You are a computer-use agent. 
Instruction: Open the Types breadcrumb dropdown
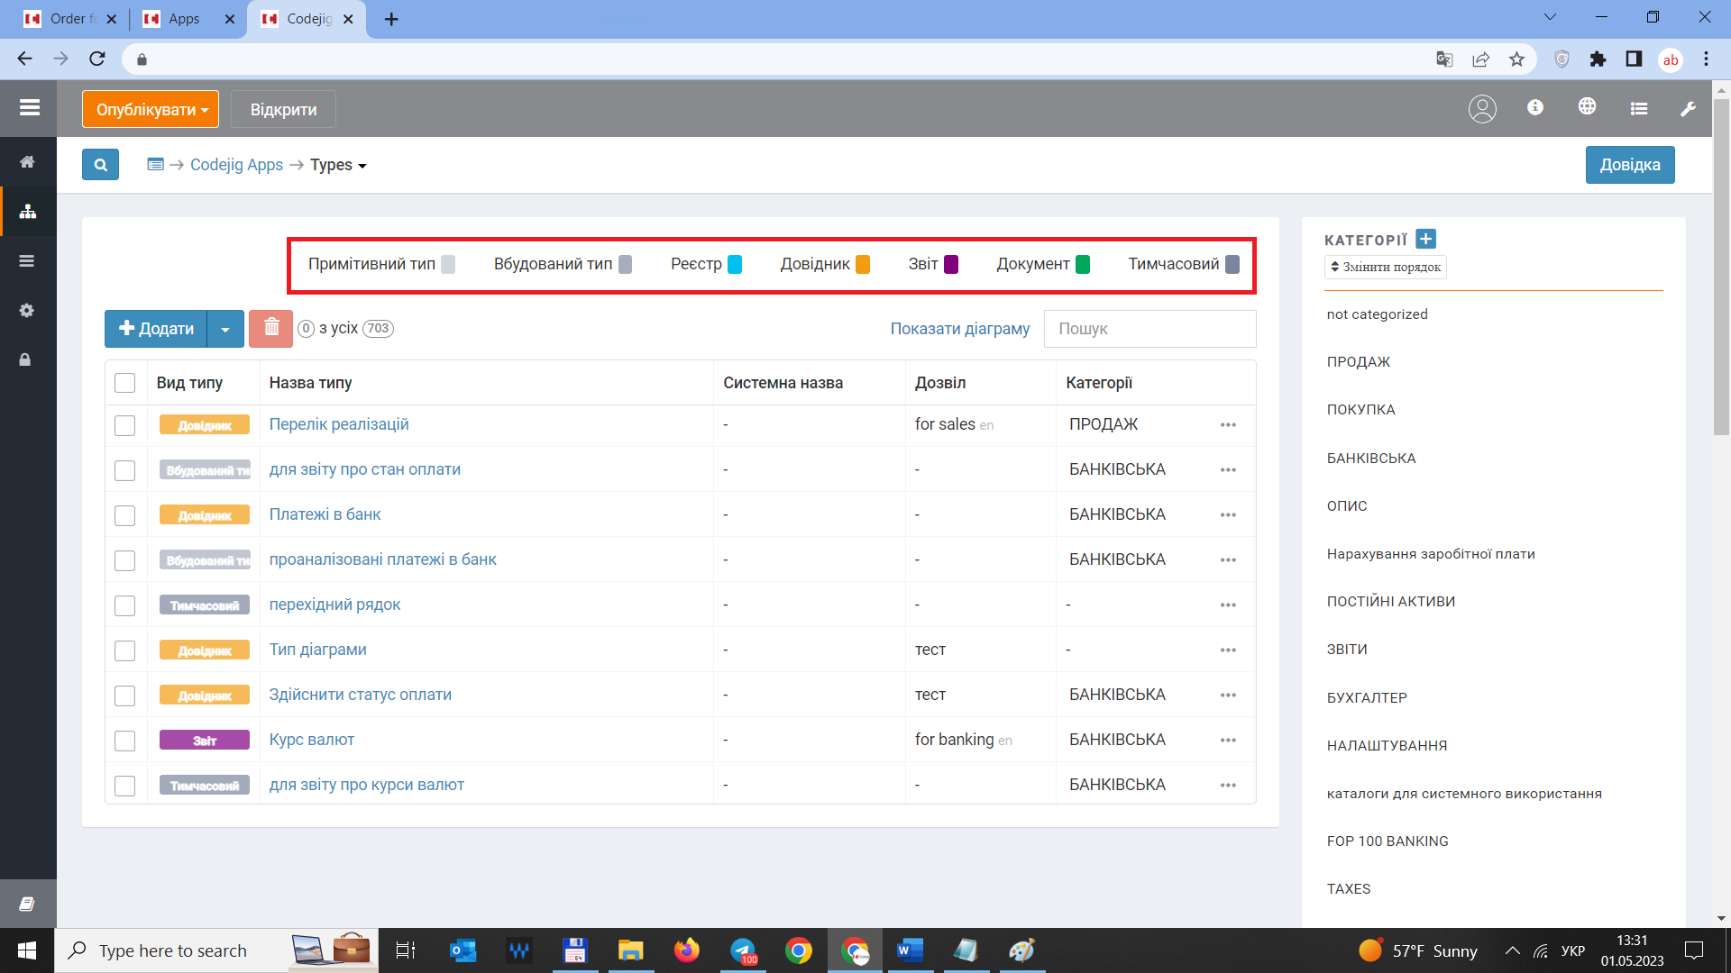click(x=338, y=165)
